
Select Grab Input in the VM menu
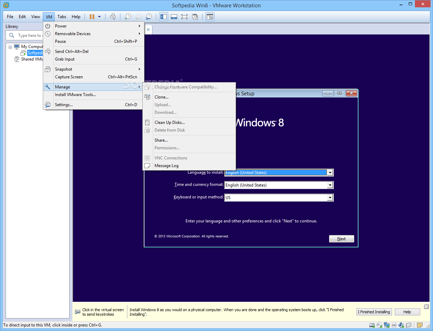[93, 59]
